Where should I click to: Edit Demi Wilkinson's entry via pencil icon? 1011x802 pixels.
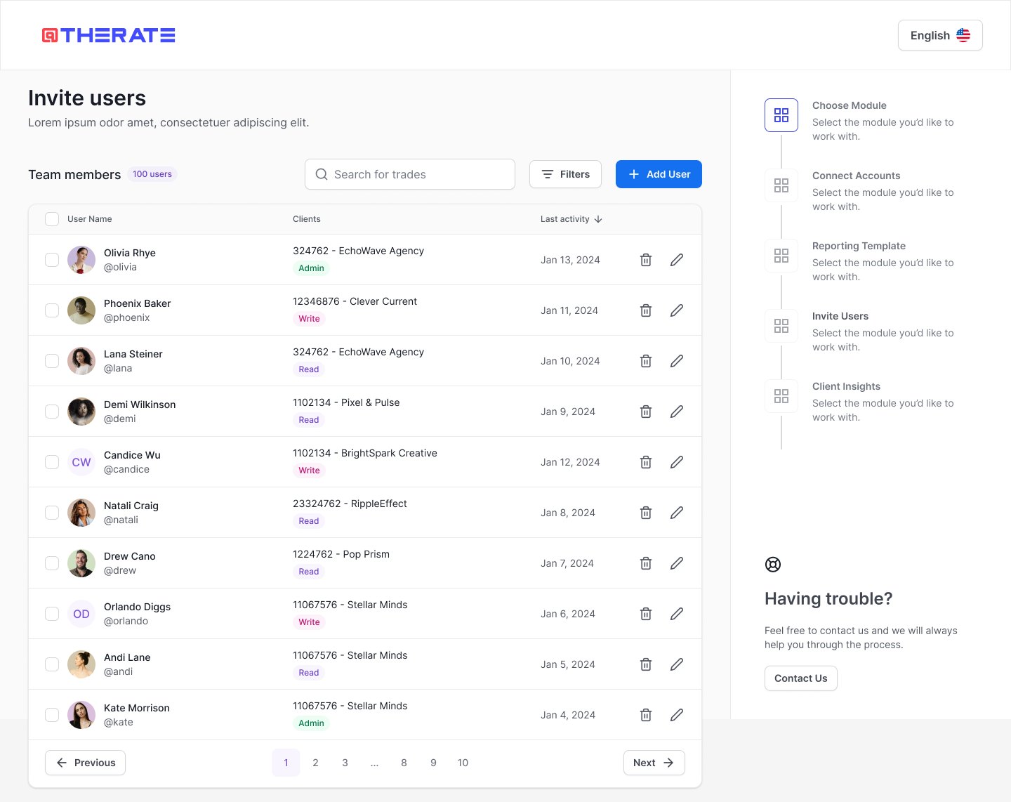tap(677, 412)
